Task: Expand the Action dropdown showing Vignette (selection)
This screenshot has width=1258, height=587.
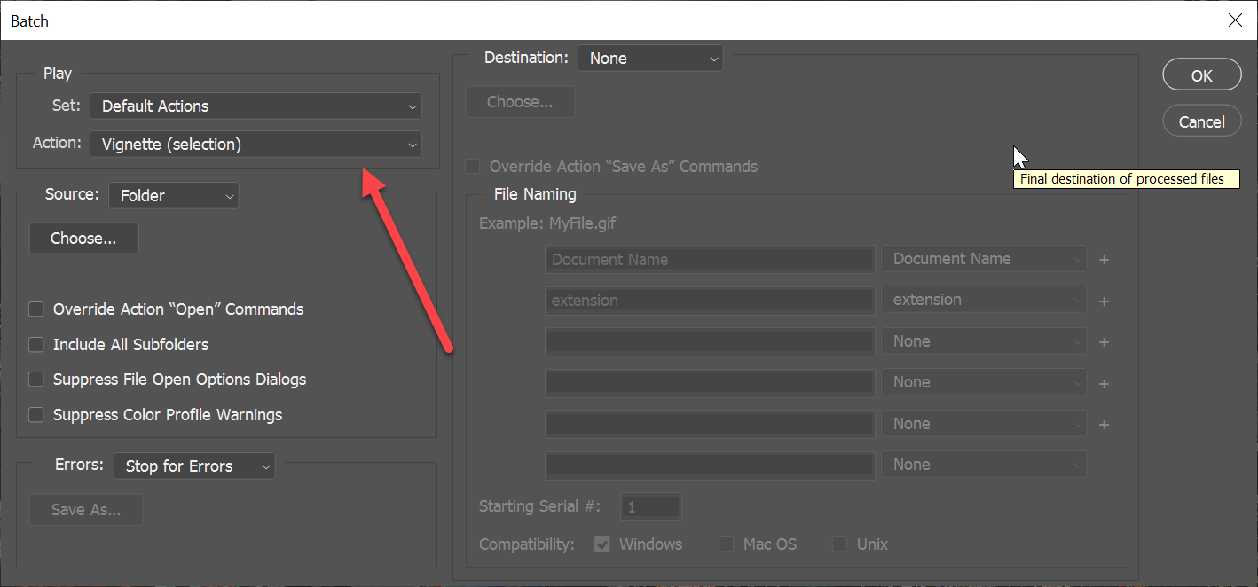Action: [256, 145]
